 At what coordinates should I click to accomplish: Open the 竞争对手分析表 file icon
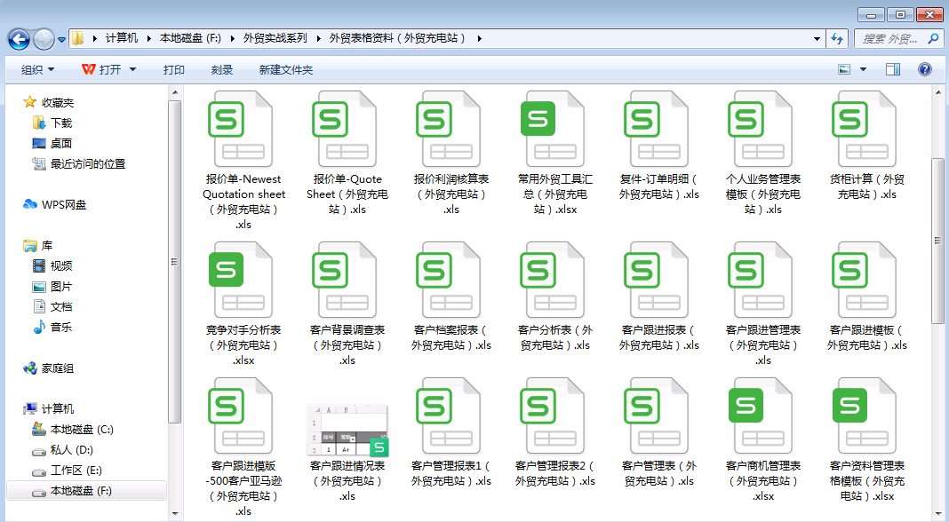243,280
